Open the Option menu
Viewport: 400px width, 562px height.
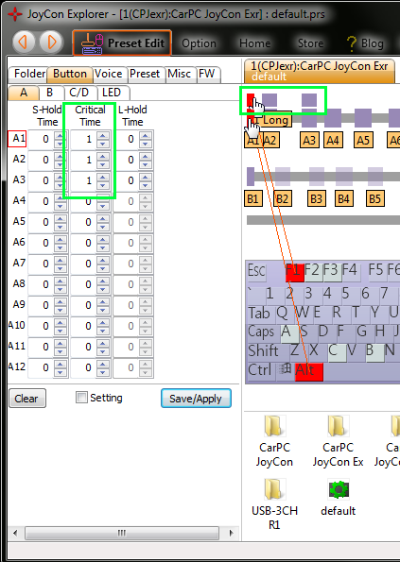[x=199, y=43]
